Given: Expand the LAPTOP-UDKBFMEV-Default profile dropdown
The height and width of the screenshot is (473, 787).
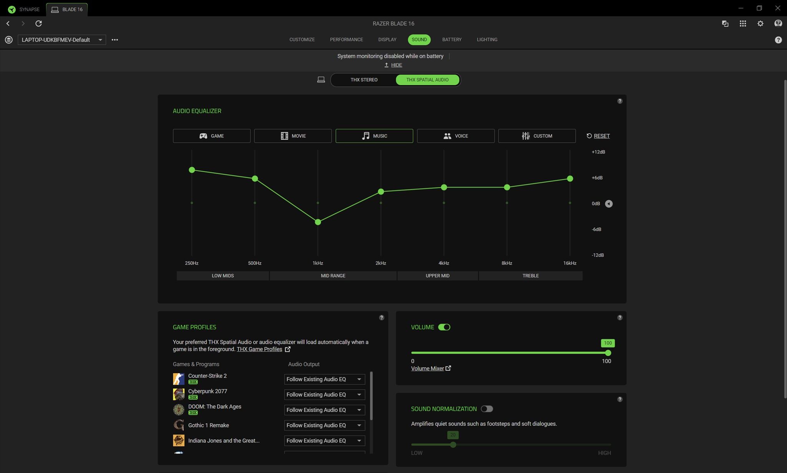Looking at the screenshot, I should point(61,40).
